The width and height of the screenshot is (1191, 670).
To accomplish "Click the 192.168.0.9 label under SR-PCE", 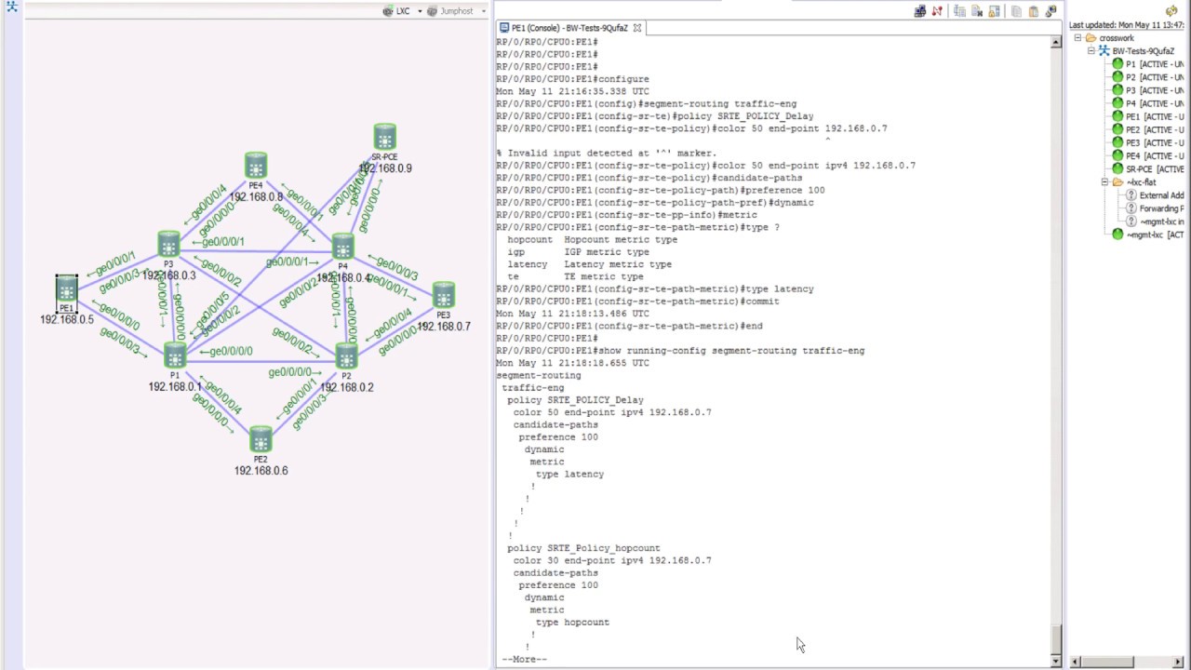I will point(385,168).
